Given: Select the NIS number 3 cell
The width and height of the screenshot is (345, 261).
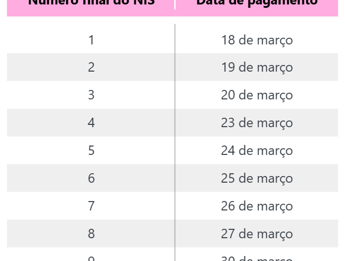Looking at the screenshot, I should (x=91, y=95).
